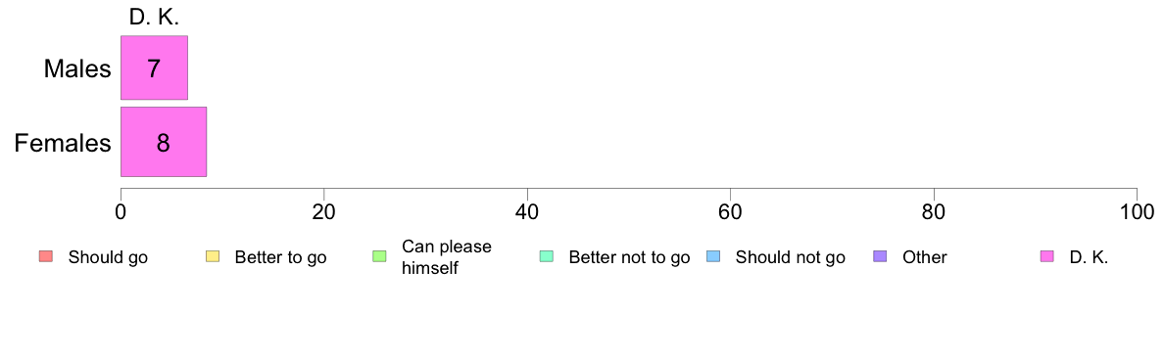This screenshot has width=1164, height=360.
Task: Click the Males pink bar showing 7
Action: [155, 67]
